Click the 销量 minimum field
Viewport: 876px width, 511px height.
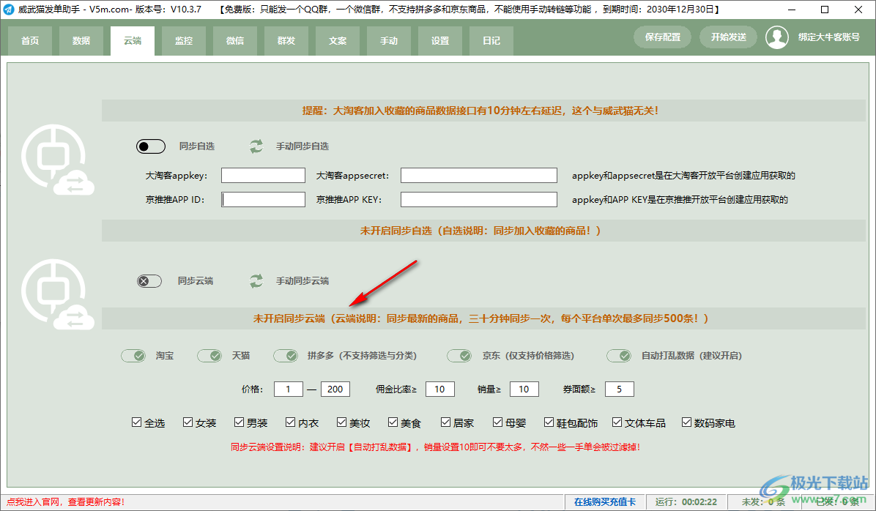524,389
